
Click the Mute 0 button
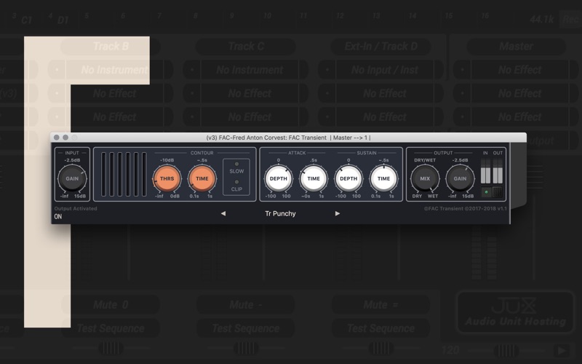(111, 305)
